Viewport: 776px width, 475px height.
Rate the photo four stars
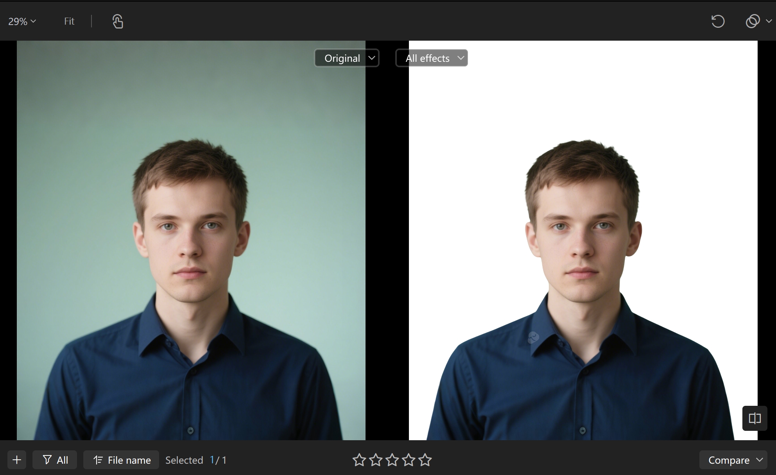point(409,460)
